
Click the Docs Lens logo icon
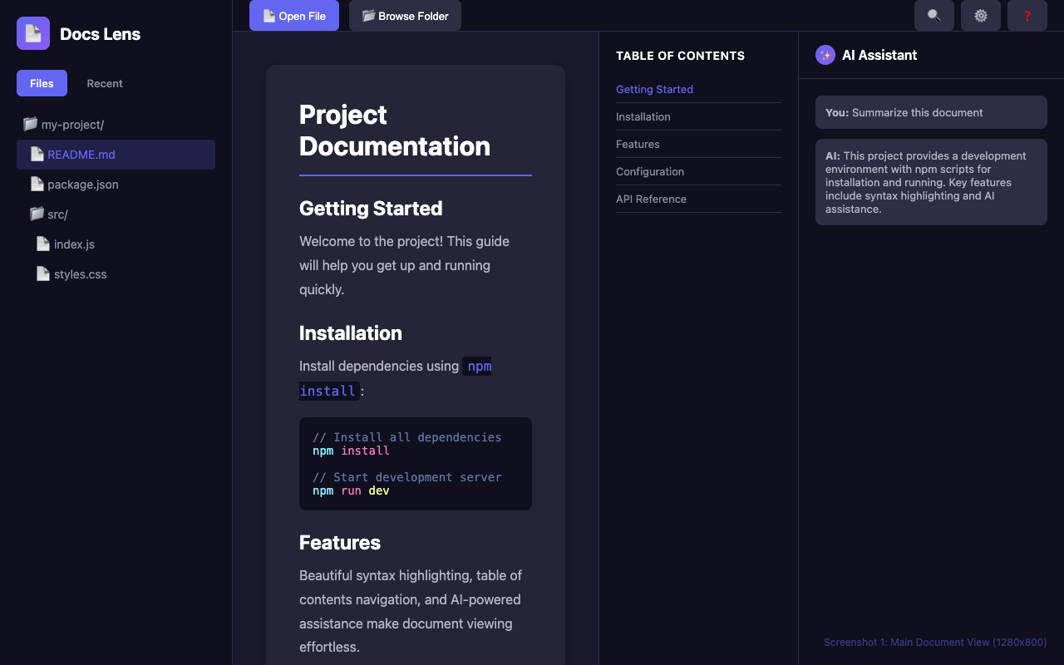tap(33, 33)
